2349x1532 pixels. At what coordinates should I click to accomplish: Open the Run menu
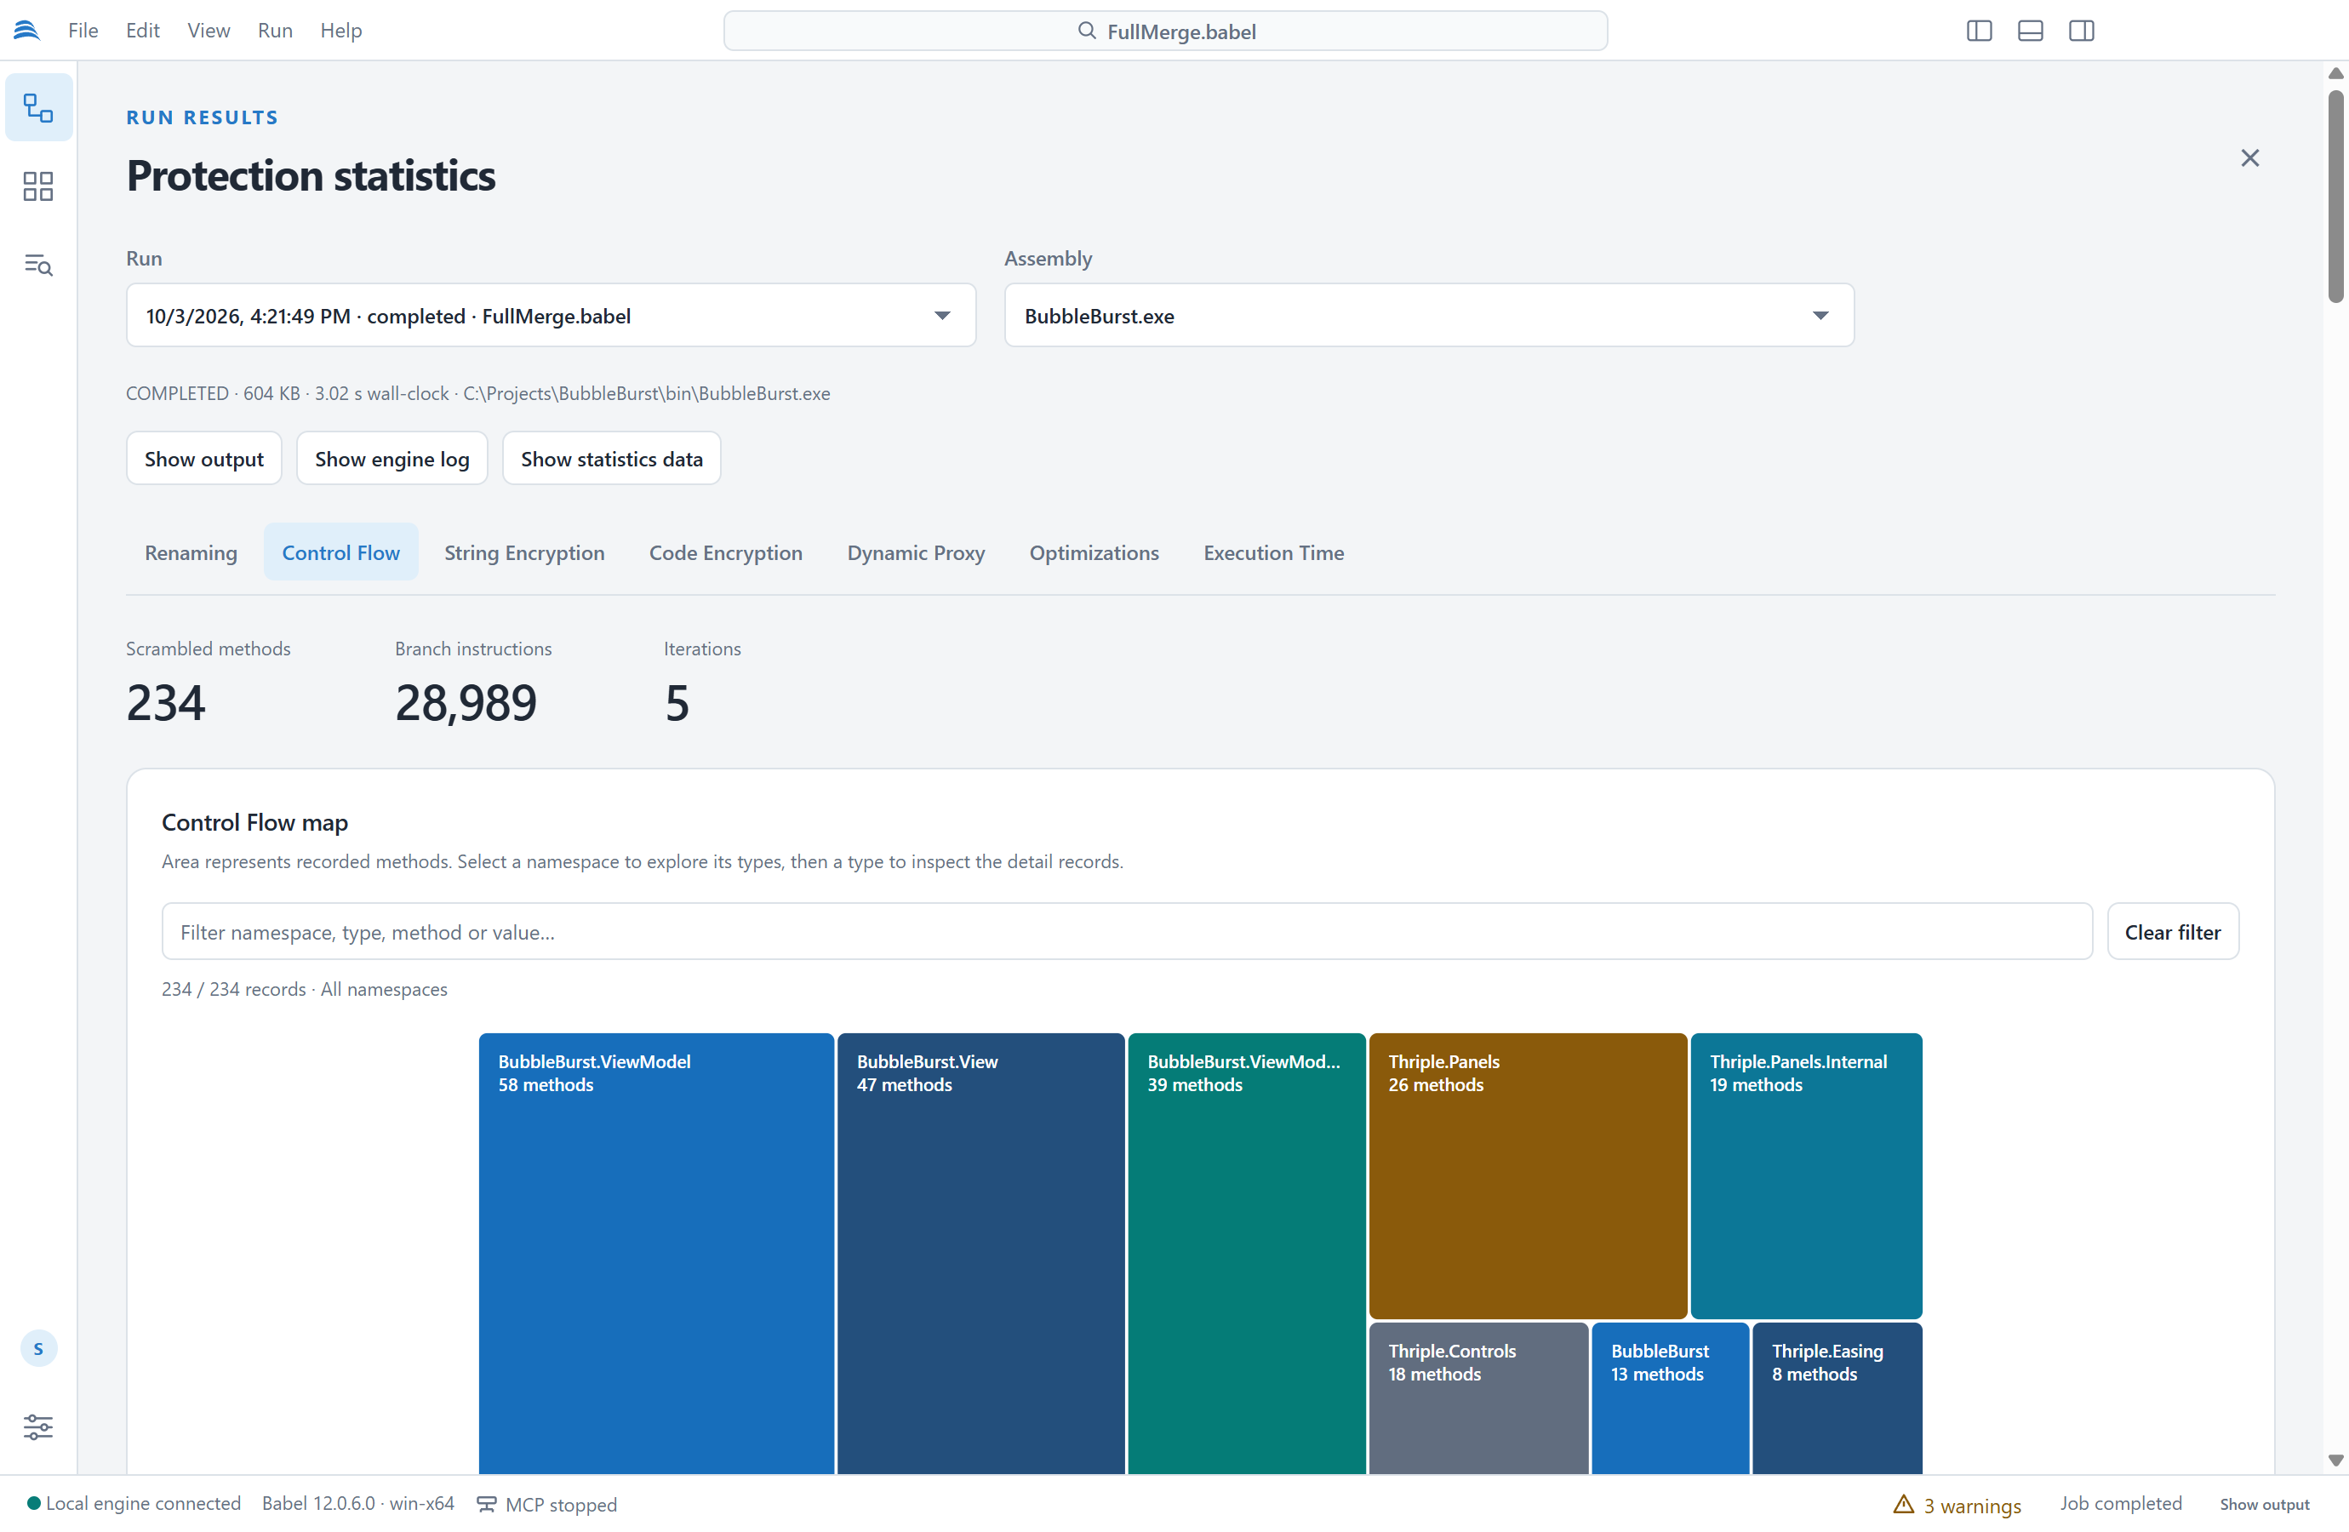point(276,31)
